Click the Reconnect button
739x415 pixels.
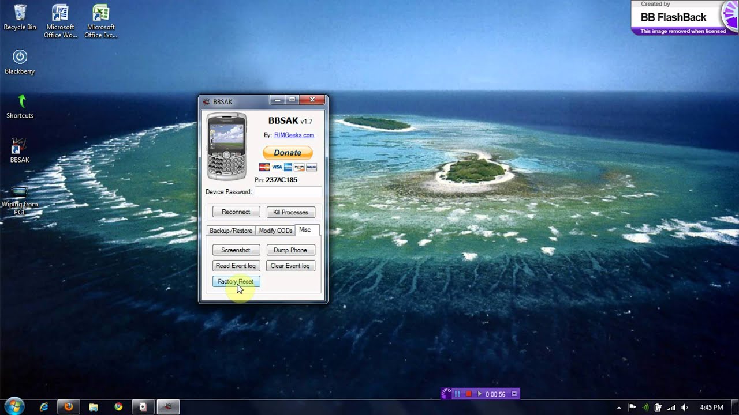[236, 212]
